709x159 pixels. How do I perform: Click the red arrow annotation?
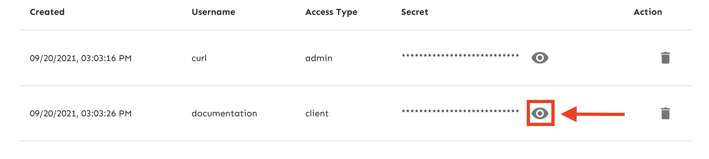point(593,114)
